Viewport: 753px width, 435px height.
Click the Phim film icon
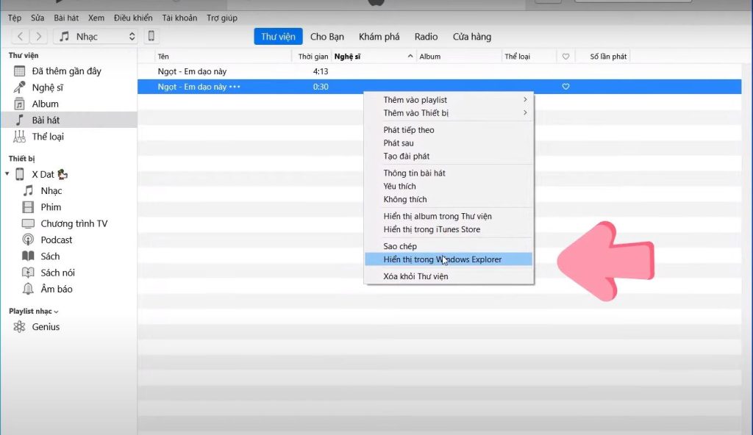pos(29,207)
